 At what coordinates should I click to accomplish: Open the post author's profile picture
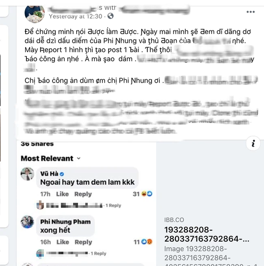[x=34, y=14]
